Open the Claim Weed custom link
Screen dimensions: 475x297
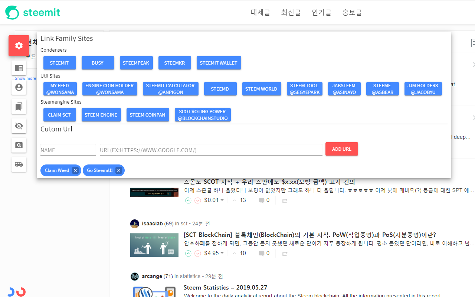pos(57,170)
